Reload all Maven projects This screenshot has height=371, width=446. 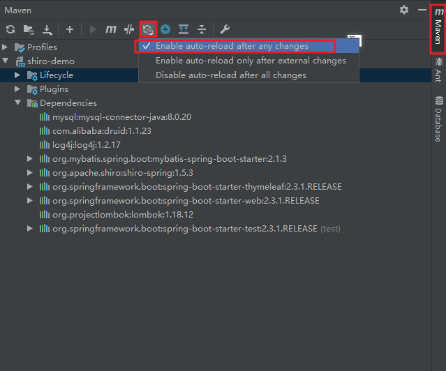click(x=10, y=29)
